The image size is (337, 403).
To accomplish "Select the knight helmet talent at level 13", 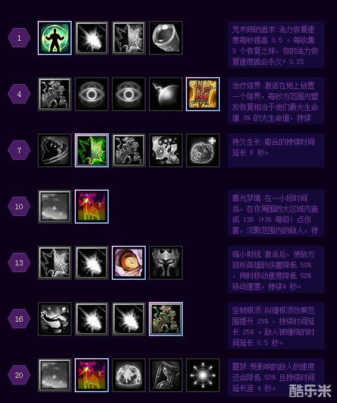I will [x=166, y=262].
